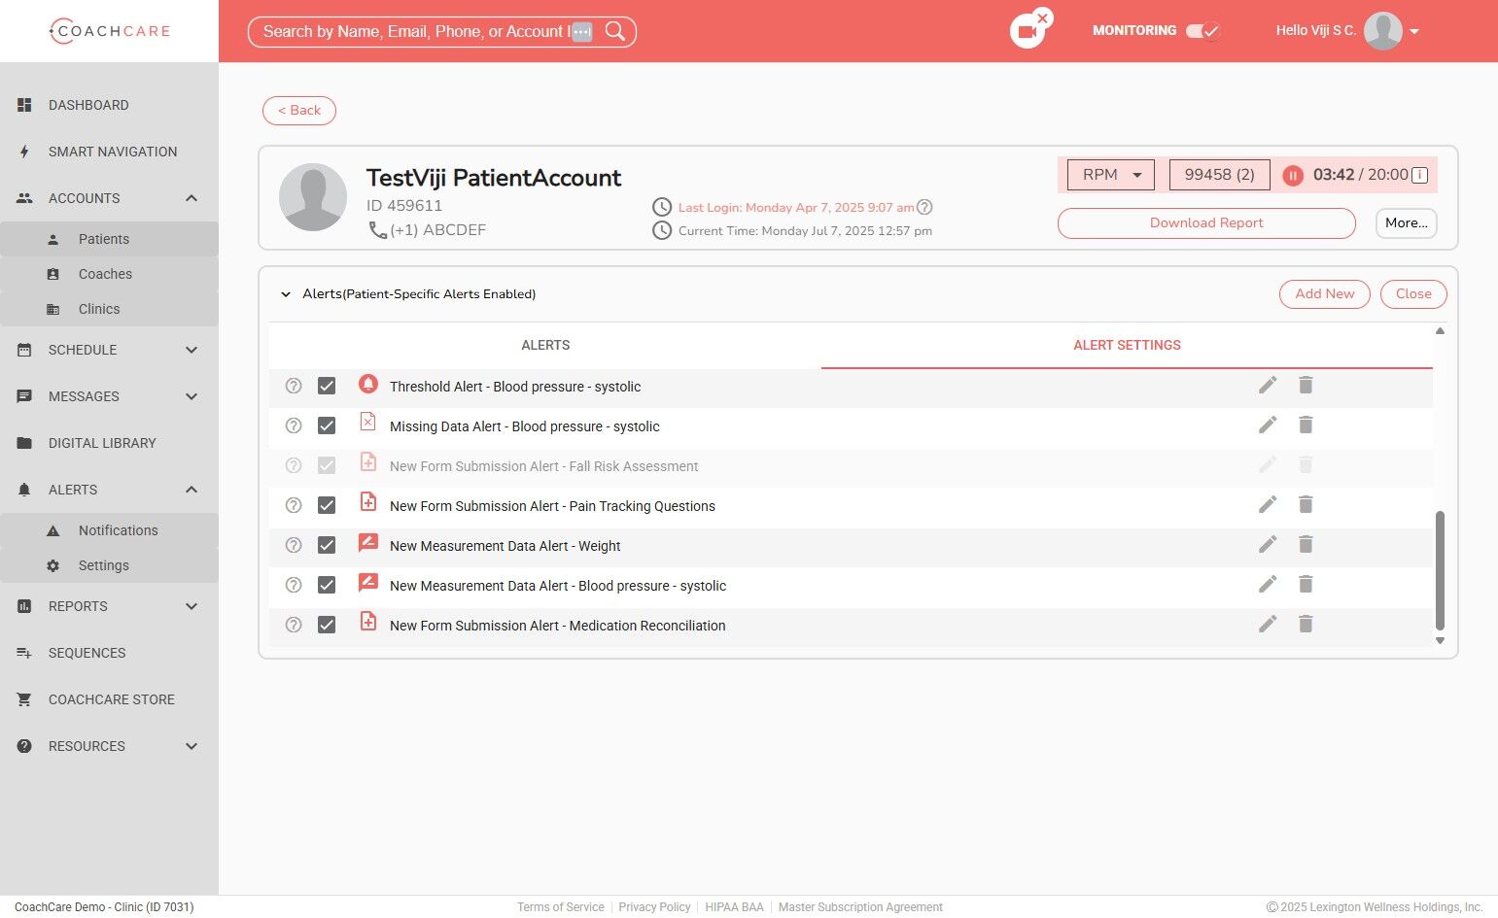Edit New Measurement Data Alert Weight
The image size is (1498, 918).
click(1268, 545)
